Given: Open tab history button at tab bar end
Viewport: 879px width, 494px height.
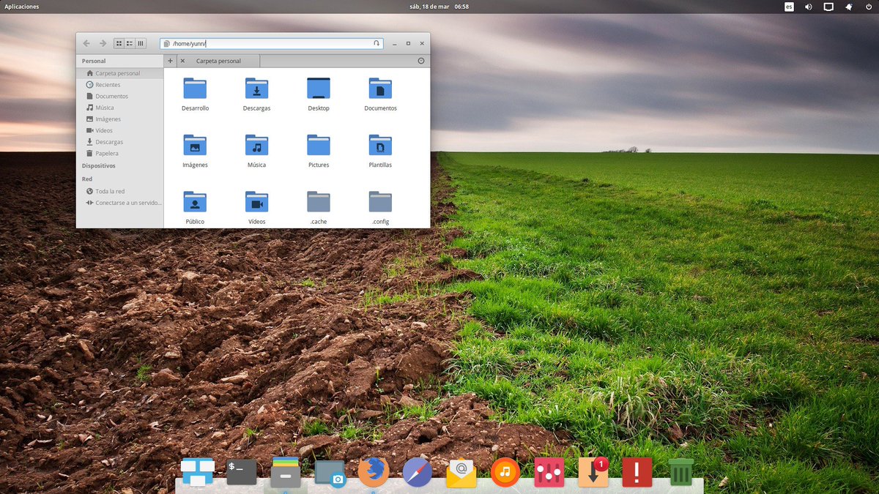Looking at the screenshot, I should [x=421, y=61].
